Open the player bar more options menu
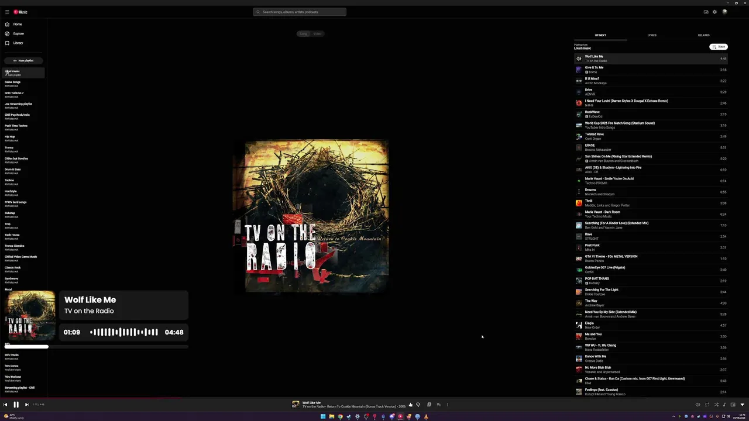This screenshot has width=749, height=421. pyautogui.click(x=448, y=405)
